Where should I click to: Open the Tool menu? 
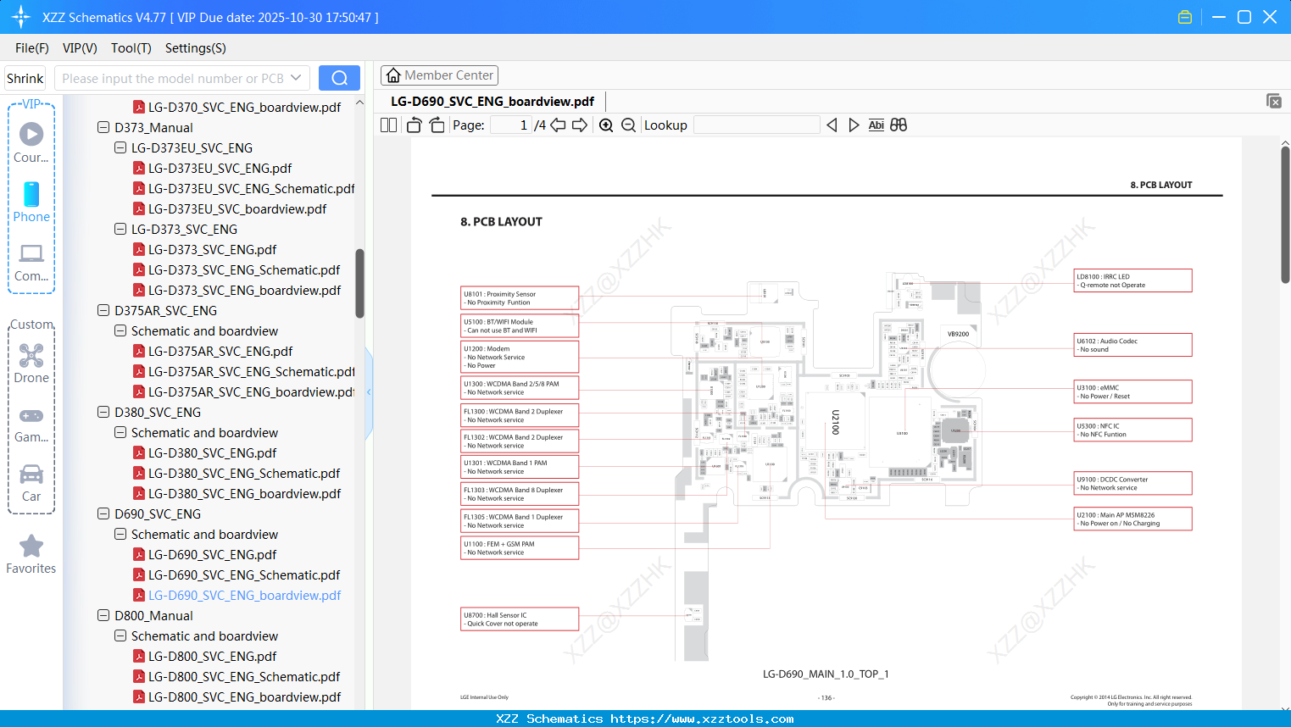point(131,48)
